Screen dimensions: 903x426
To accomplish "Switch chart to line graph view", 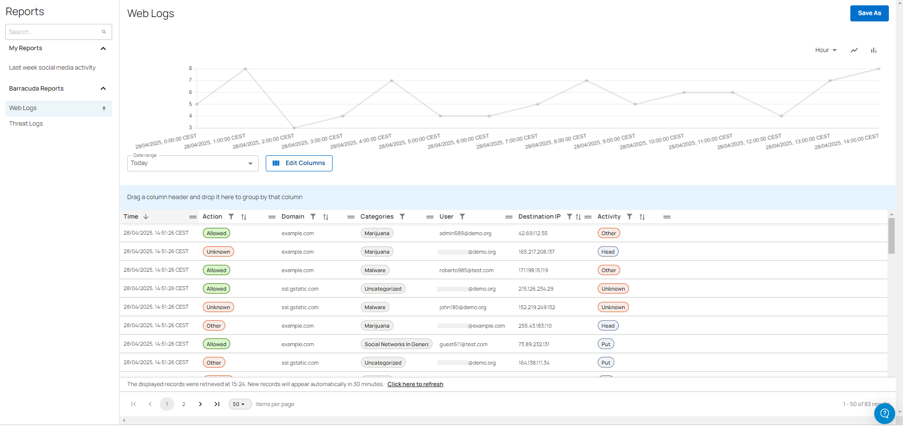I will [854, 50].
